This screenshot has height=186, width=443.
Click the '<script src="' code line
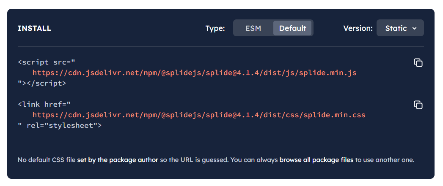coord(47,62)
